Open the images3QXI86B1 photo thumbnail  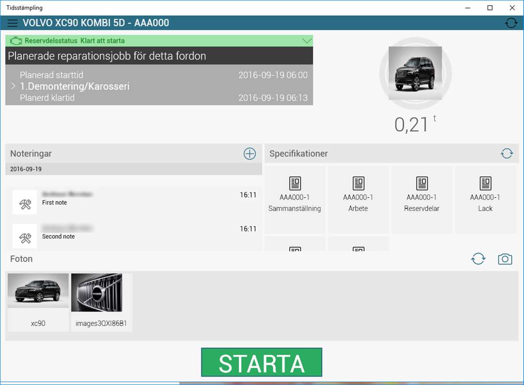(102, 302)
